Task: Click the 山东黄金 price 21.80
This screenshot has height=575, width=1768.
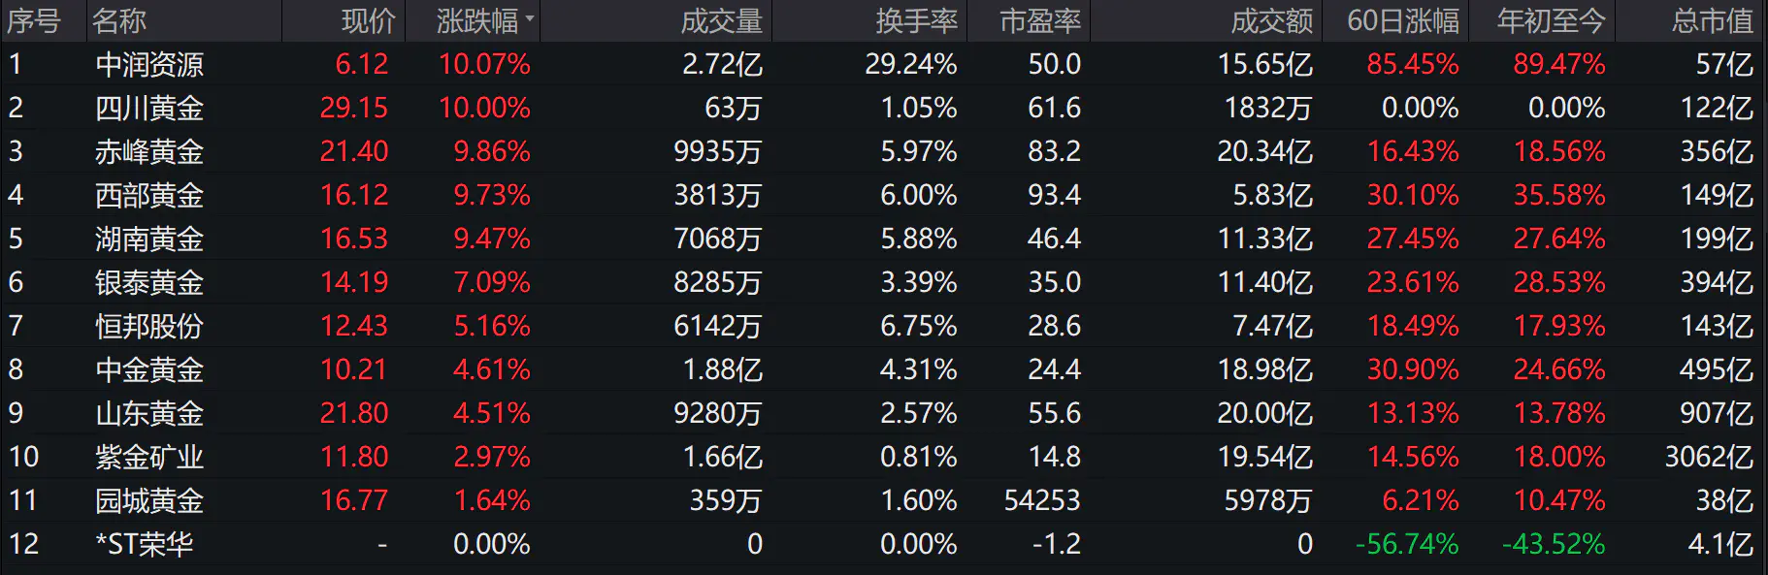Action: (354, 414)
